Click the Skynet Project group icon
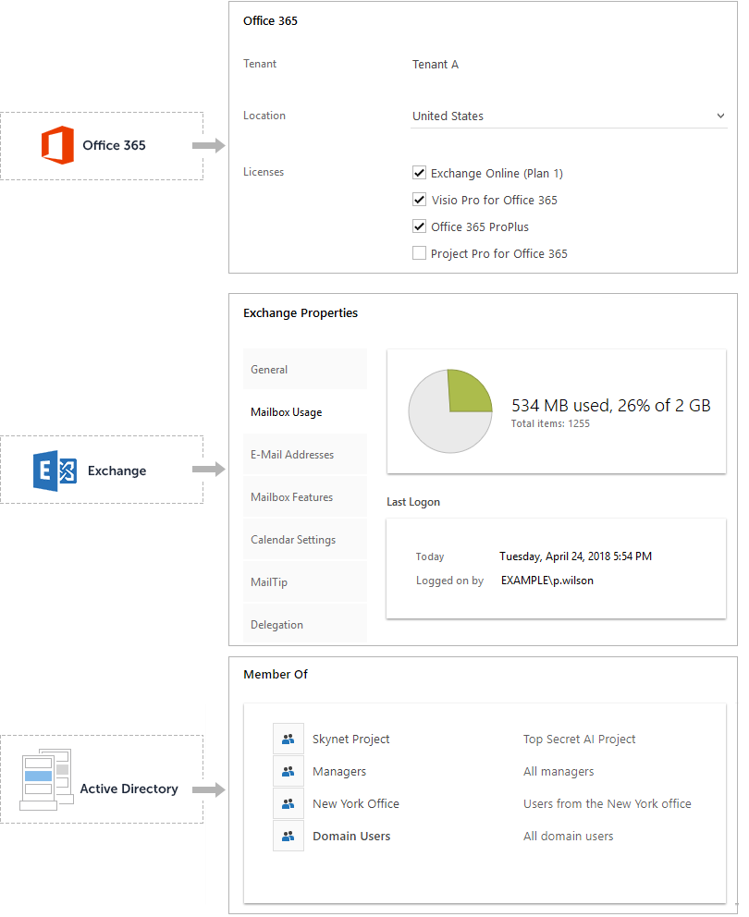Viewport: 749px width, 917px height. pos(288,740)
